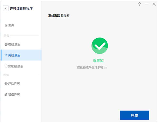The width and height of the screenshot is (158, 123).
Task: Click the back arrow button
Action: pos(6,8)
